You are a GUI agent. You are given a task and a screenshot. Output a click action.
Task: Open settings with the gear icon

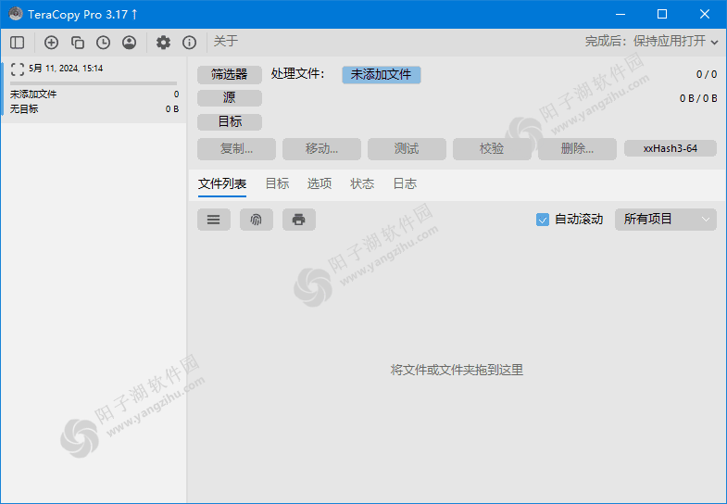pos(163,43)
